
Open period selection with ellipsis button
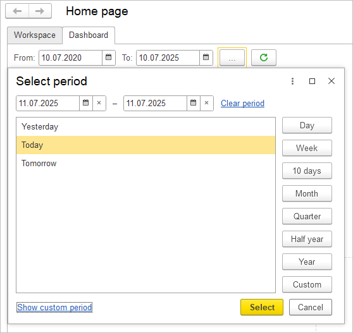[x=232, y=58]
